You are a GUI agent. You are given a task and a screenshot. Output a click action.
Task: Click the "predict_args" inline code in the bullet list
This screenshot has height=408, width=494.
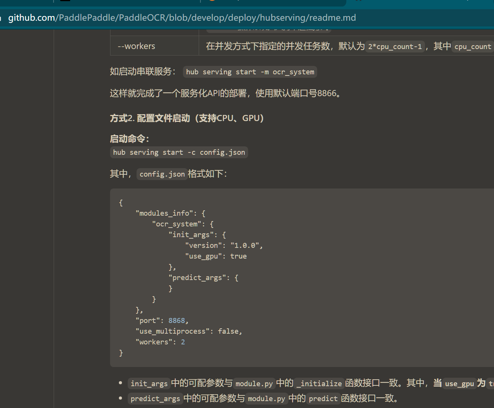pyautogui.click(x=155, y=399)
